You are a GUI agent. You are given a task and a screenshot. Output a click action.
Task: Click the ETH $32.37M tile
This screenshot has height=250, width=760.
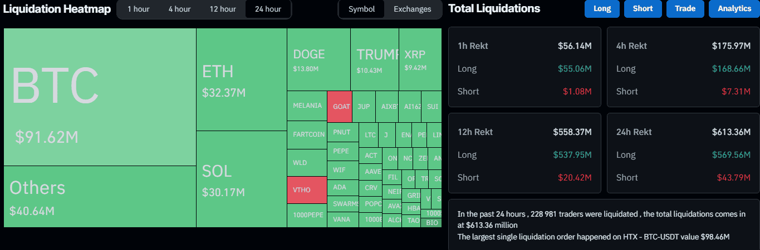tap(241, 79)
